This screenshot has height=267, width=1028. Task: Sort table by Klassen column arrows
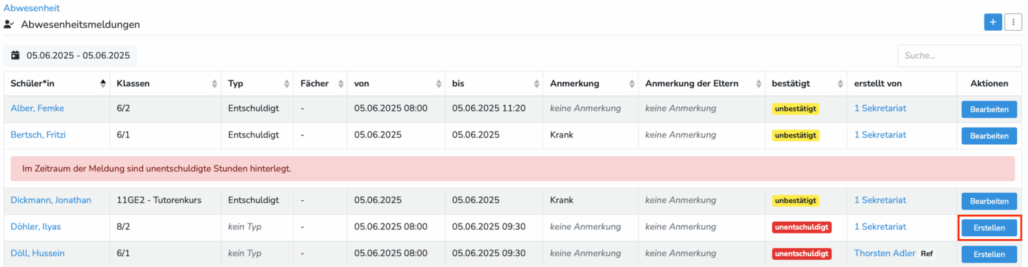[x=214, y=83]
